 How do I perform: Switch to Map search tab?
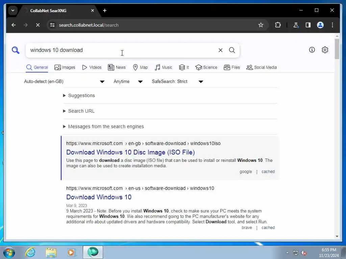click(x=140, y=67)
